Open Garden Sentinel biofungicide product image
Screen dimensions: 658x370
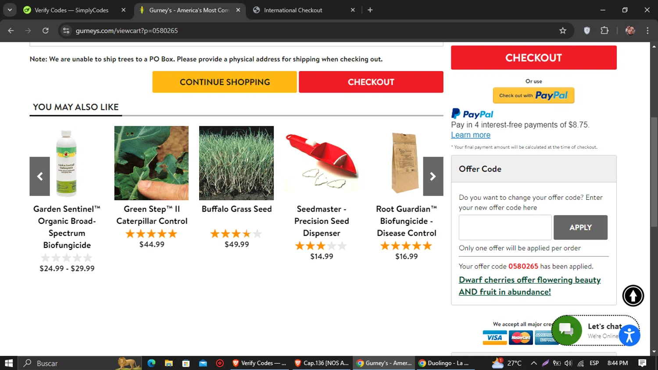[67, 163]
